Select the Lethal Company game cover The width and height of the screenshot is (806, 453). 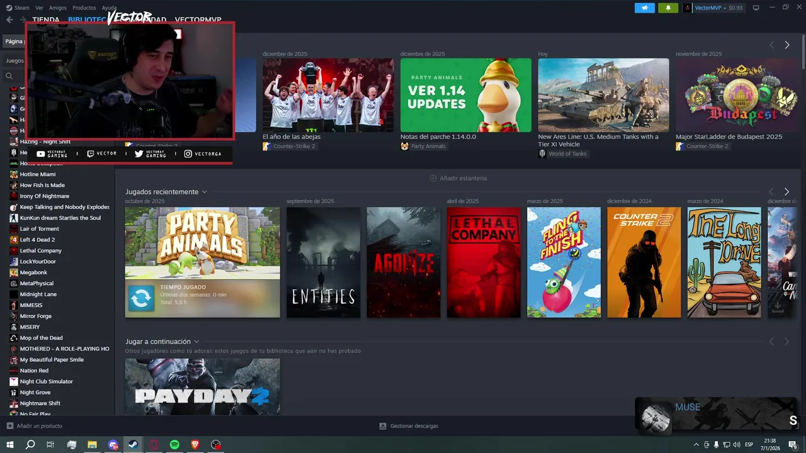tap(484, 262)
